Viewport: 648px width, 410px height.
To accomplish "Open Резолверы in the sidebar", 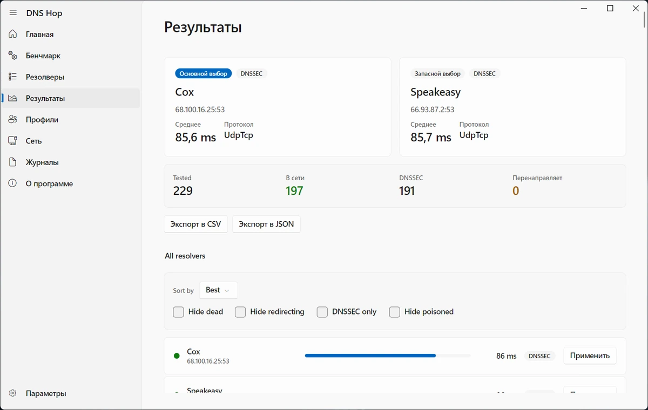I will (71, 77).
